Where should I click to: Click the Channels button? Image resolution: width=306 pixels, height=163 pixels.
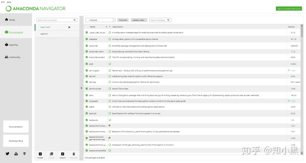click(x=123, y=20)
